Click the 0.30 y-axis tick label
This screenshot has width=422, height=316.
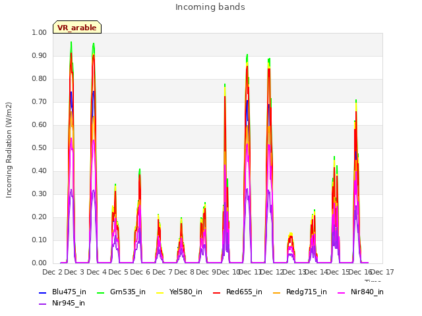(40, 194)
